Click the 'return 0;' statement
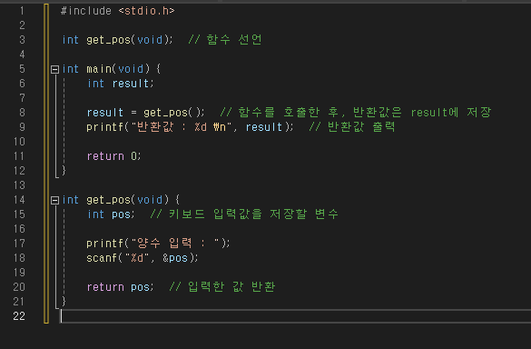Viewport: 531px width, 349px height. [x=113, y=156]
